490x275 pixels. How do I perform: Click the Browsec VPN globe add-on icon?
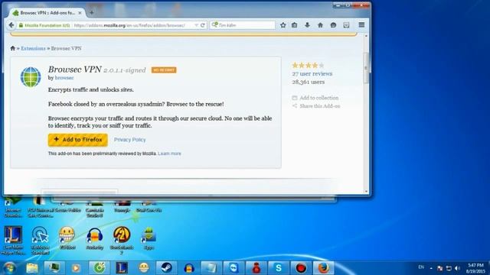click(x=31, y=77)
